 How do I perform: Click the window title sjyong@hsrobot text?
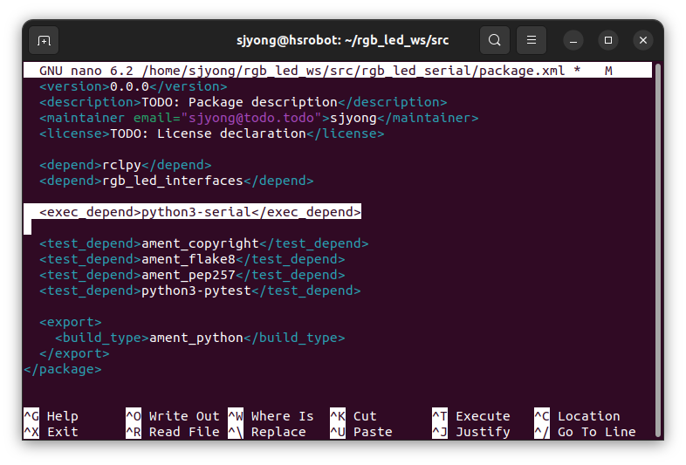[289, 40]
